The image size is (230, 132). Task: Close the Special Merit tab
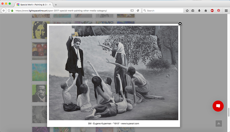tap(50, 5)
